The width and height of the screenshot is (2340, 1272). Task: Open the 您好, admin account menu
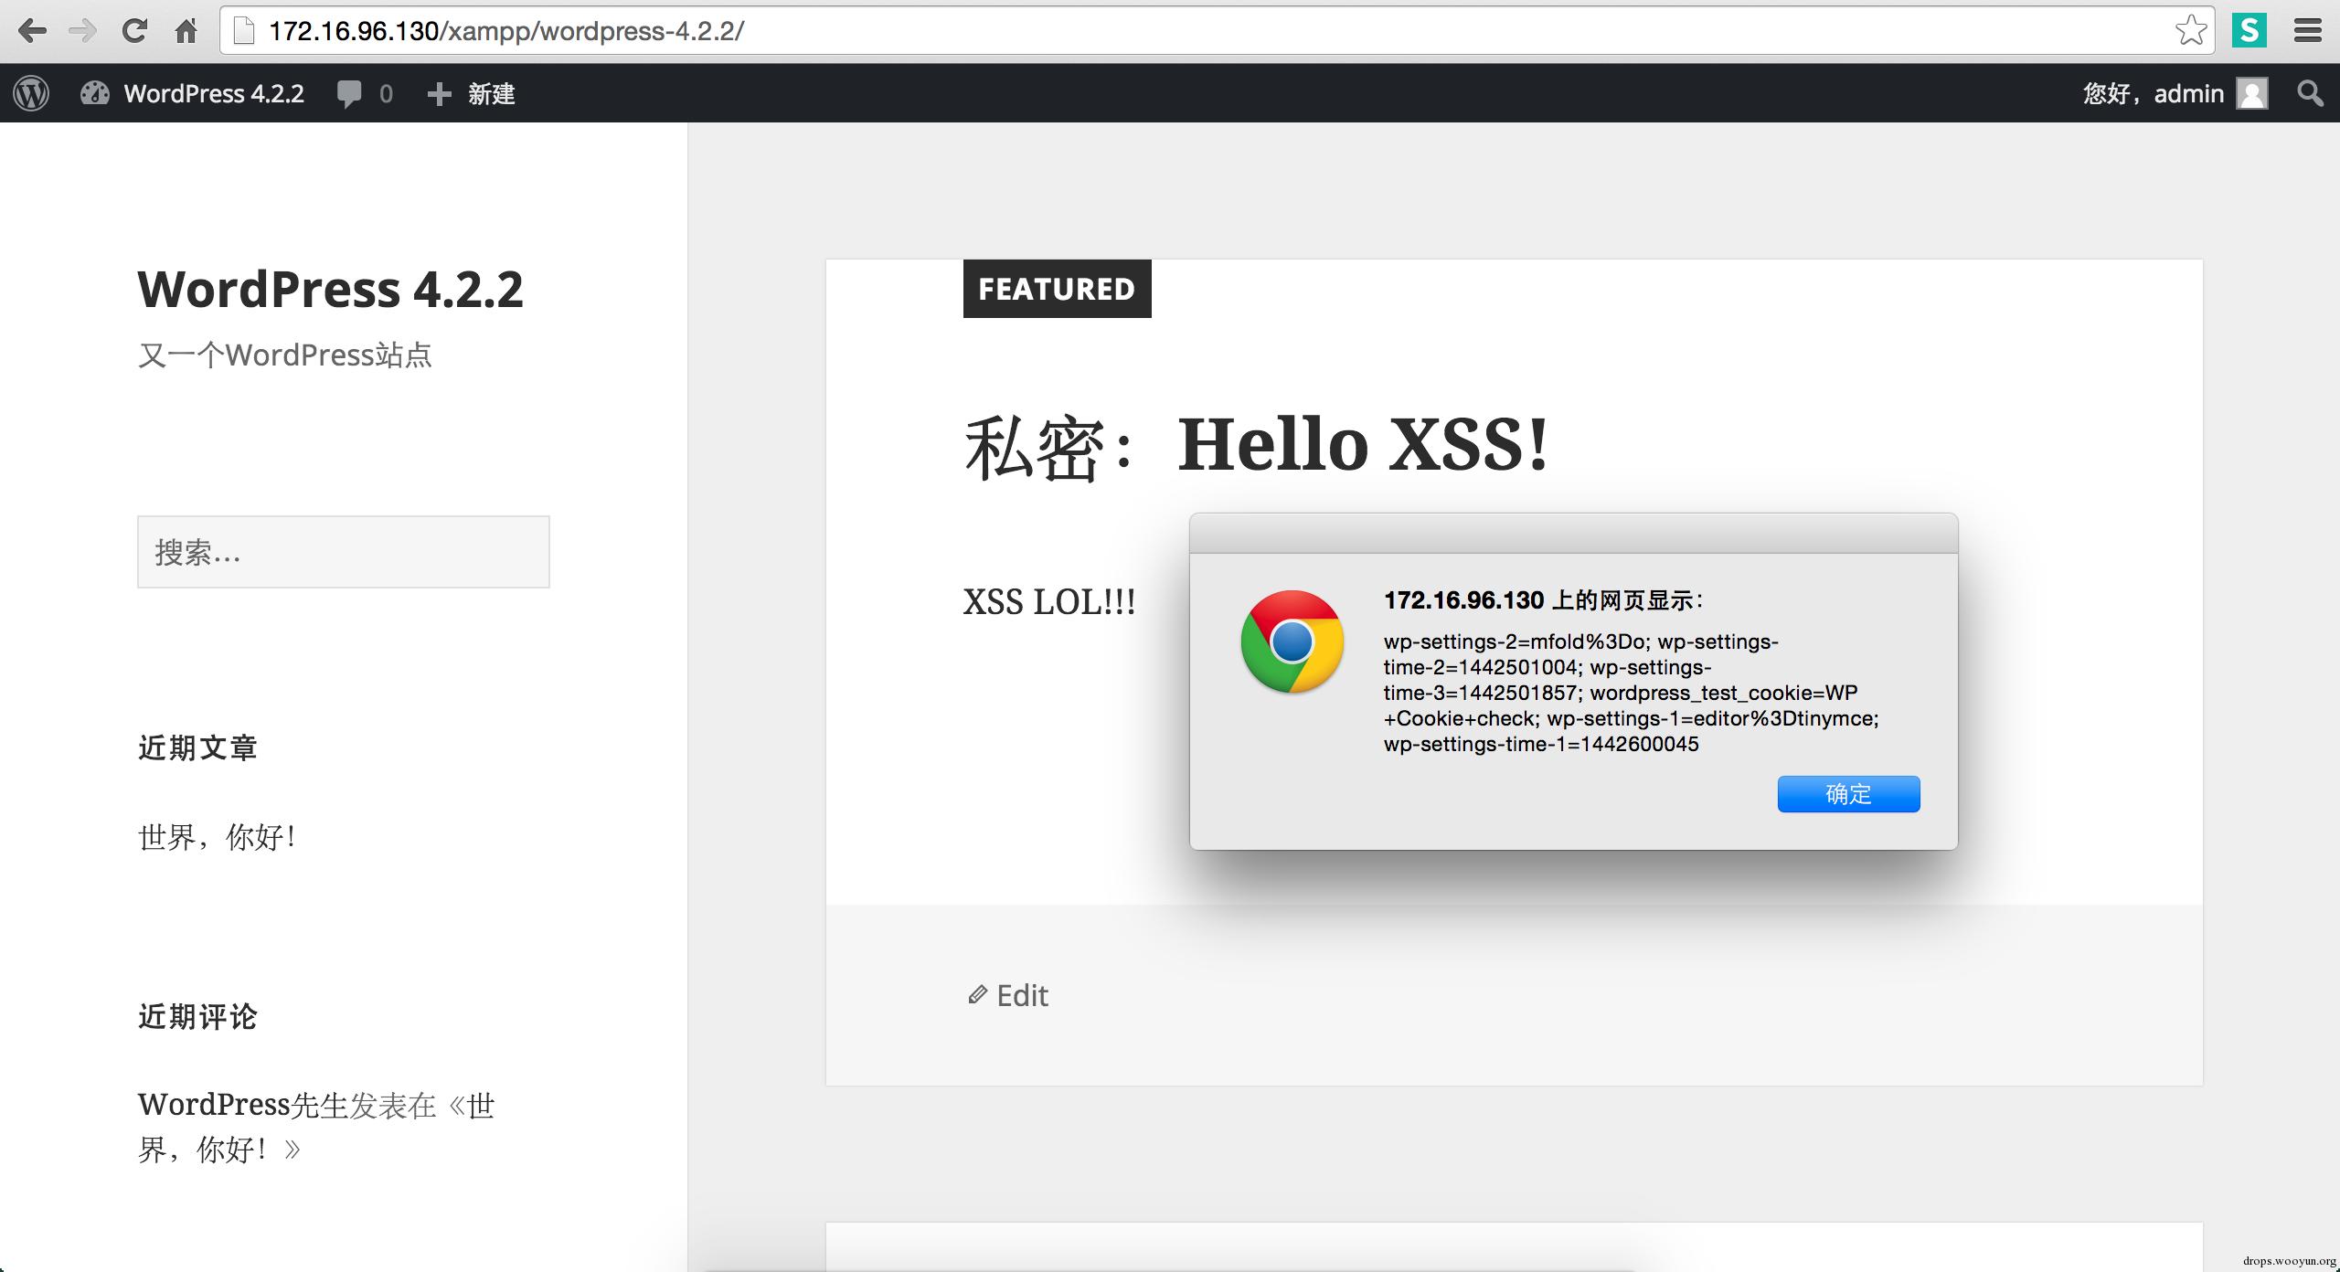click(x=2175, y=93)
